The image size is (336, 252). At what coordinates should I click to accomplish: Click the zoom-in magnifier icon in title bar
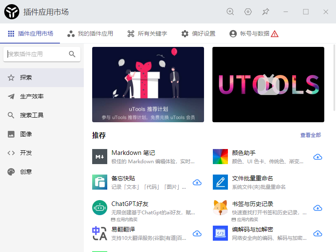[x=230, y=12]
